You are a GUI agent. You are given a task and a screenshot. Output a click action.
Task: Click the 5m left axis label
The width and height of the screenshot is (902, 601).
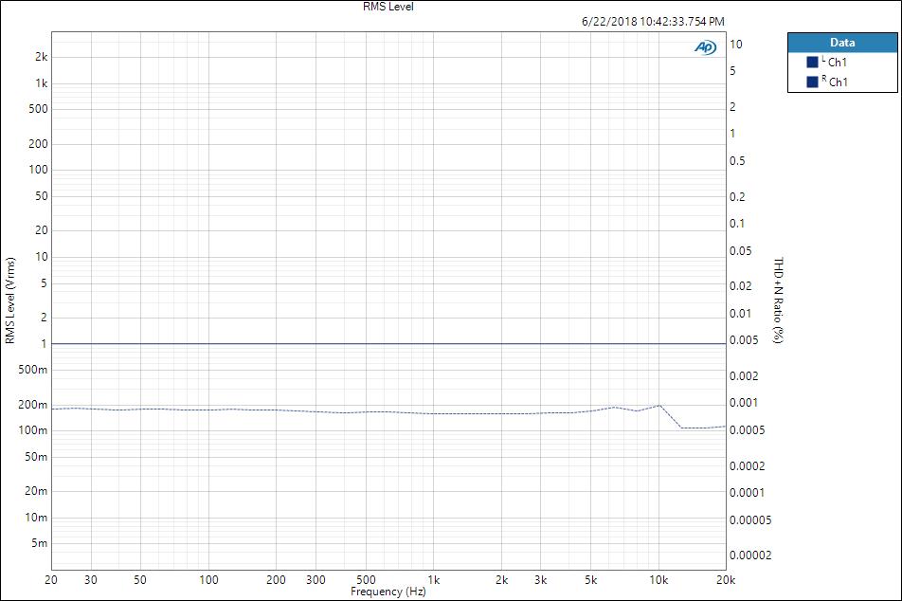[x=40, y=543]
